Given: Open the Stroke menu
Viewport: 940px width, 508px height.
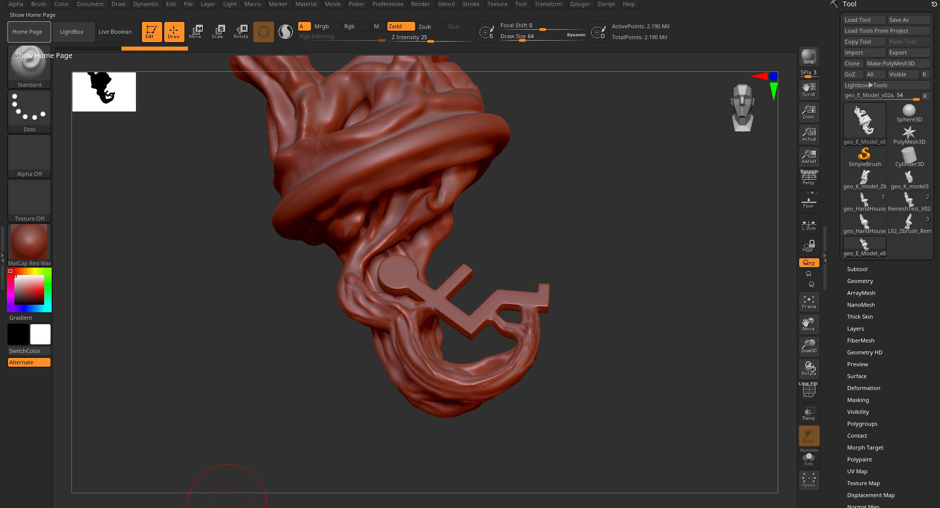Looking at the screenshot, I should pyautogui.click(x=471, y=4).
